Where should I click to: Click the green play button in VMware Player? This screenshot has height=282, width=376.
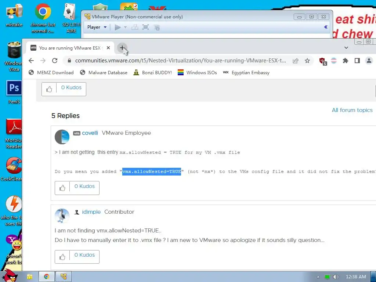pyautogui.click(x=117, y=27)
